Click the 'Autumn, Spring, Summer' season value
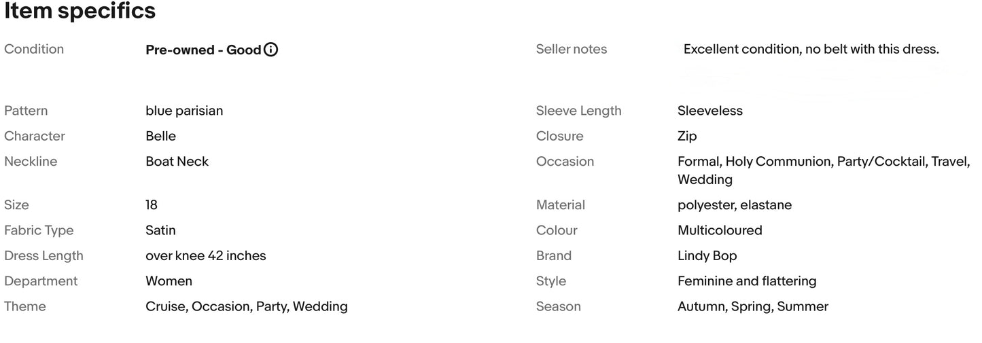 tap(752, 306)
